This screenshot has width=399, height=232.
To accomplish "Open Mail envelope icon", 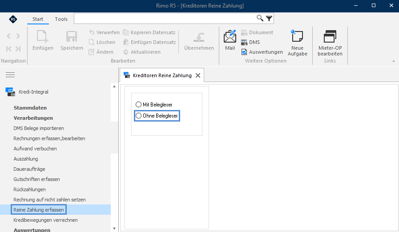I will click(230, 36).
